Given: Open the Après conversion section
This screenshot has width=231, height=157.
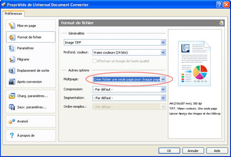Looking at the screenshot, I should [31, 82].
